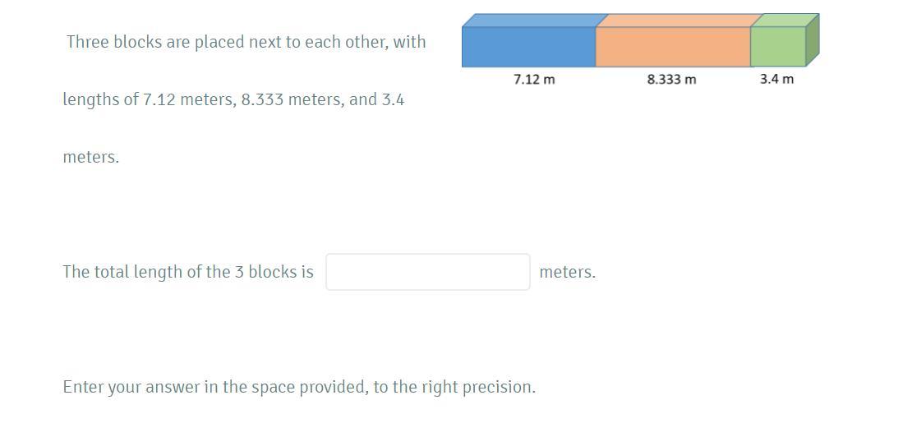Click the "meters." unit label beside the answer box
The height and width of the screenshot is (446, 912).
[x=567, y=272]
